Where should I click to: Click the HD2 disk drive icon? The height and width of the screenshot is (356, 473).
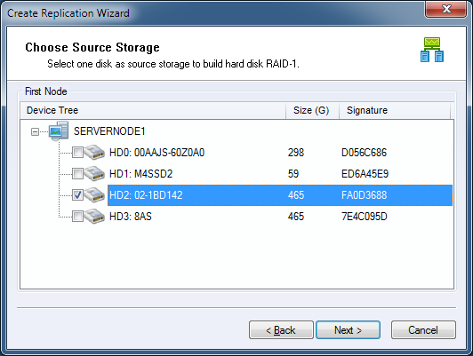[94, 194]
